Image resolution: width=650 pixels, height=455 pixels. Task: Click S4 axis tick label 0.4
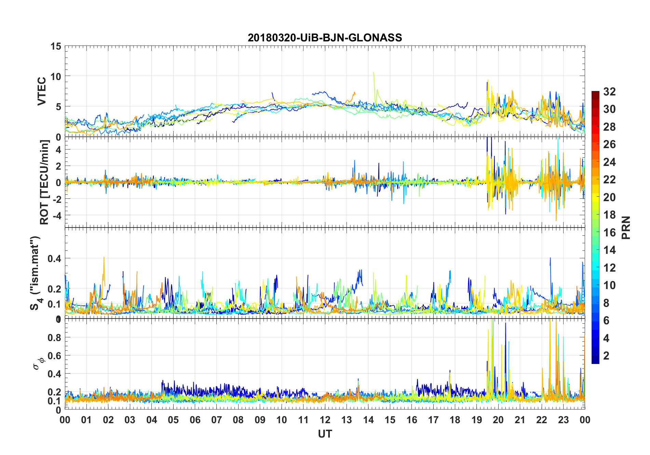click(54, 259)
